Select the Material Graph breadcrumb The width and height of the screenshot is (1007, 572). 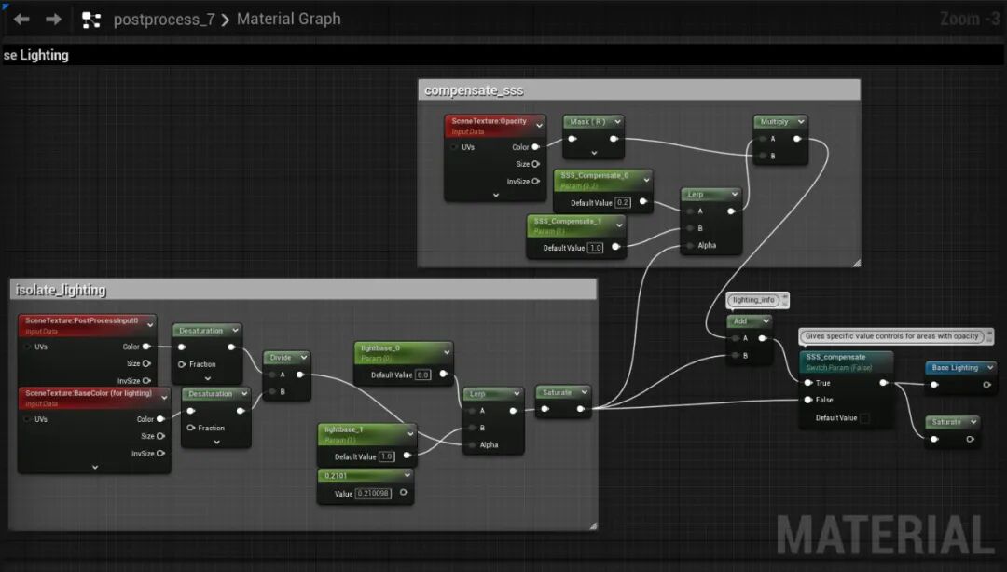(x=288, y=20)
